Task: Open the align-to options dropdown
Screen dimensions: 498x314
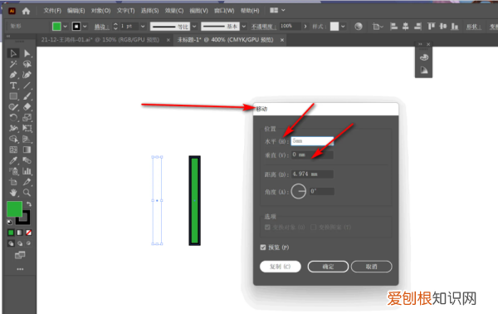Action: [x=378, y=27]
